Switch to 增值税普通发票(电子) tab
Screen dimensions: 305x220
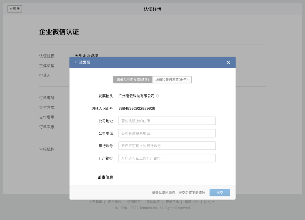pos(172,80)
